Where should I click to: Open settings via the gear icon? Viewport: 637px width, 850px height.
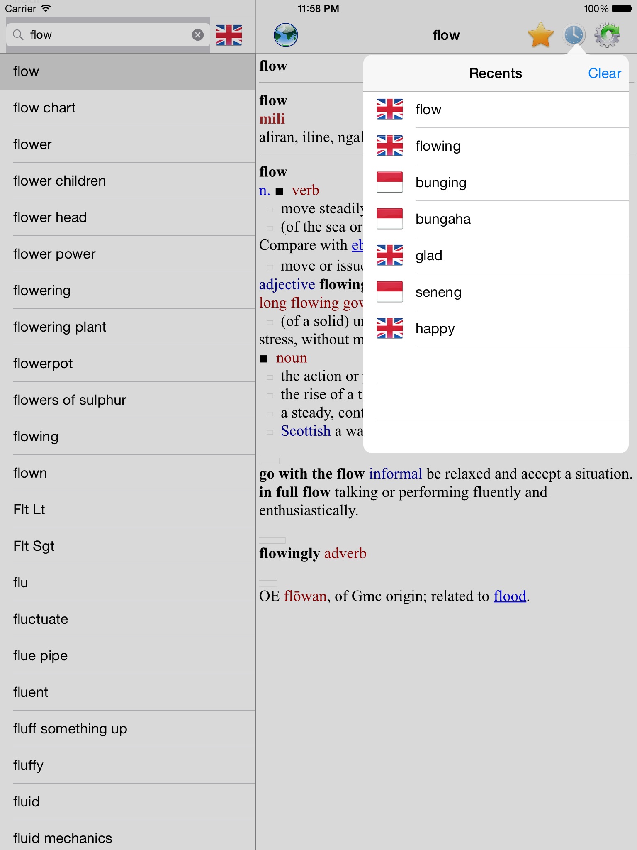[x=607, y=35]
